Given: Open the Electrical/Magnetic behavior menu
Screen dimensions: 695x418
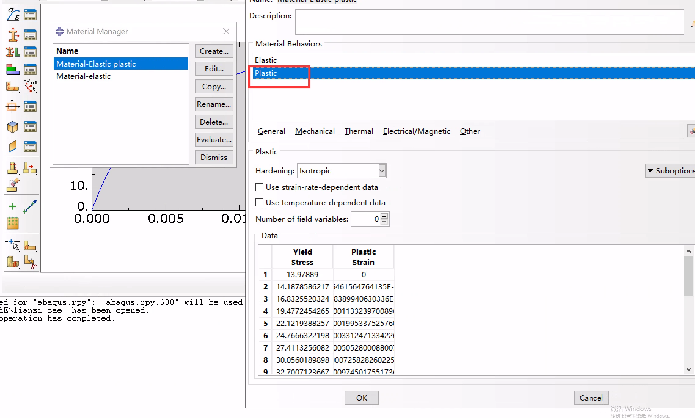Looking at the screenshot, I should [x=416, y=131].
